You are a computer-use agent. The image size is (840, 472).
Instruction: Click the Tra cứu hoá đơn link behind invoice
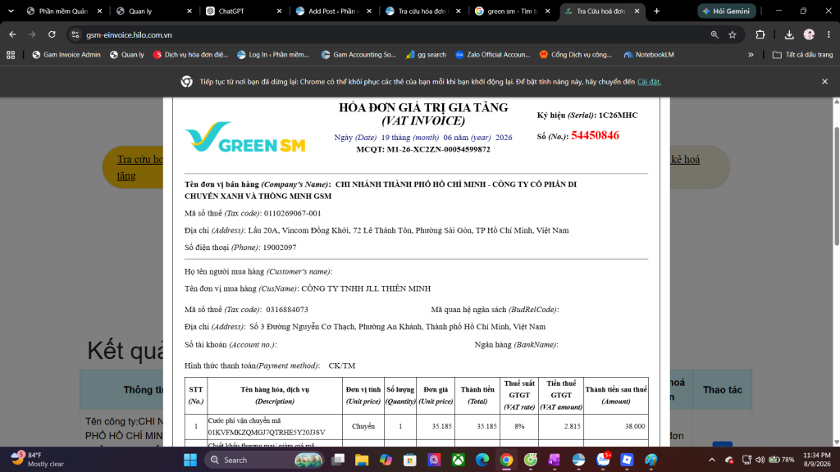pos(139,167)
